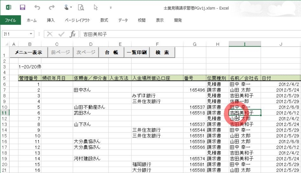This screenshot has width=301, height=173.
Task: Select the cell containing 武田さん
Action: tap(91, 113)
